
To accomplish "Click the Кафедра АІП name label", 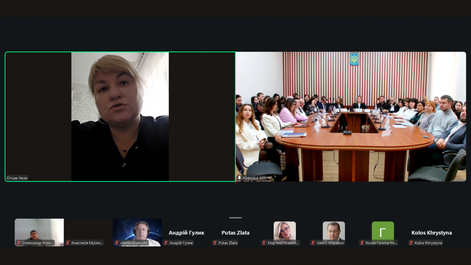I will (x=254, y=178).
